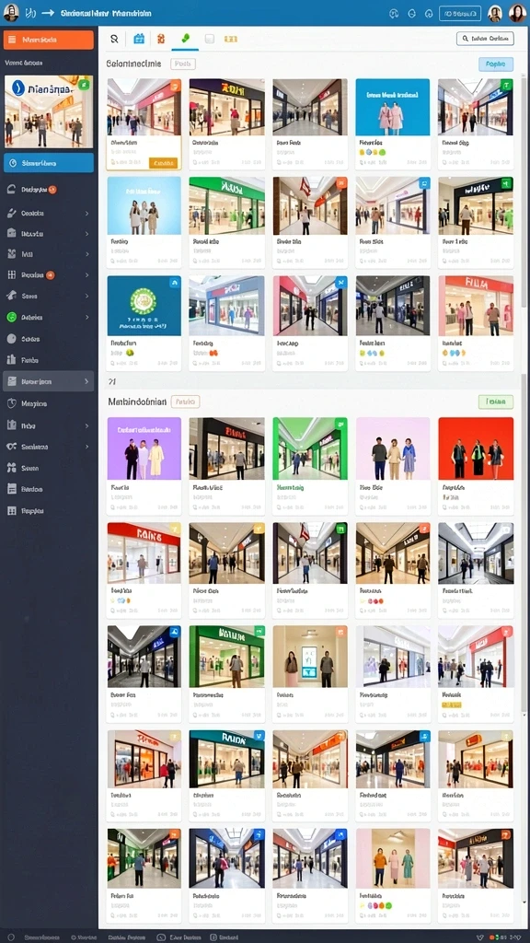This screenshot has height=943, width=530.
Task: Pick the colored dots under the pink-figures blue card
Action: [x=372, y=153]
